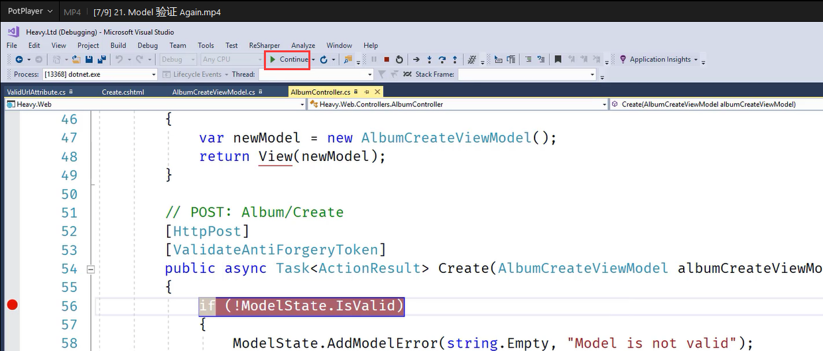
Task: Click the Find in Files icon
Action: 348,60
